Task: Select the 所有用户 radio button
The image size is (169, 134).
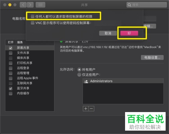Action: coord(79,70)
